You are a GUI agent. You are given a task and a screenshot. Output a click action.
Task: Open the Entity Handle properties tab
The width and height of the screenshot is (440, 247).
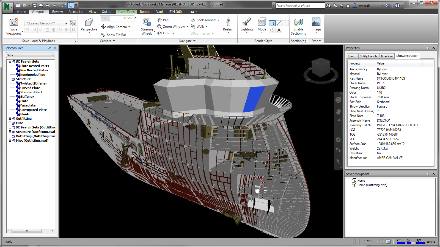[368, 56]
